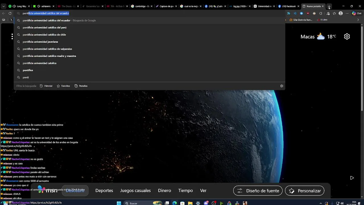Open the Deportes feed tab
364x205 pixels.
104,190
